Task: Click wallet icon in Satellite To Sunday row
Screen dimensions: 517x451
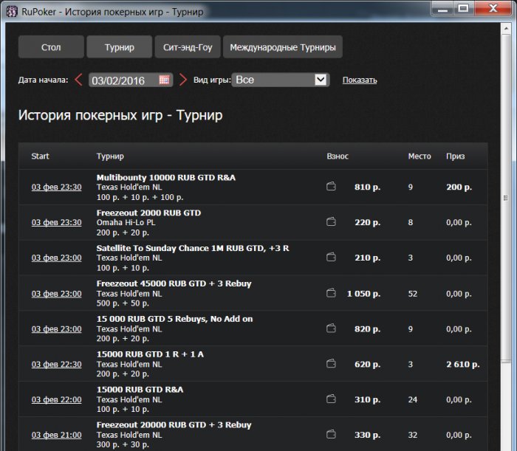Action: tap(331, 258)
